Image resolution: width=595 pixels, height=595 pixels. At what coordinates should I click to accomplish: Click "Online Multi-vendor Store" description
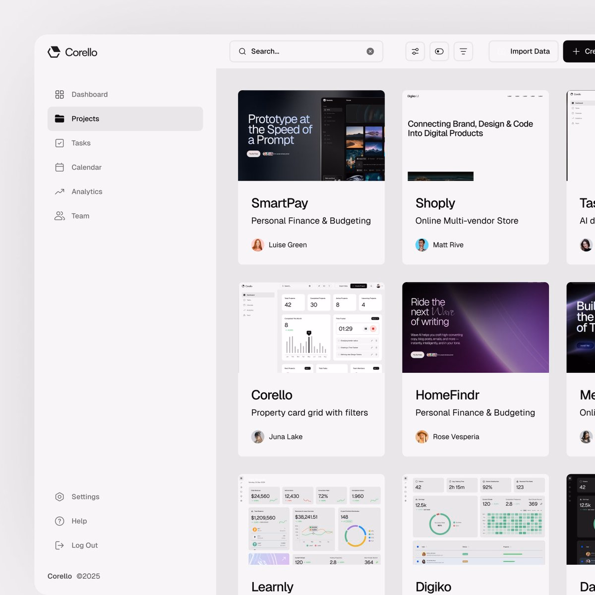pyautogui.click(x=467, y=221)
